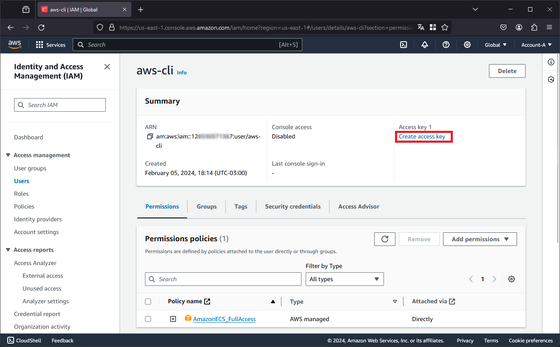560x347 pixels.
Task: Select the AmazonECS_FullAccess row checkbox
Action: coord(148,319)
